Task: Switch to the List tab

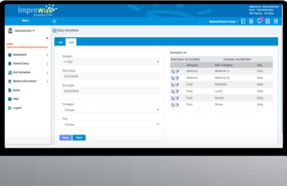Action: [x=60, y=42]
